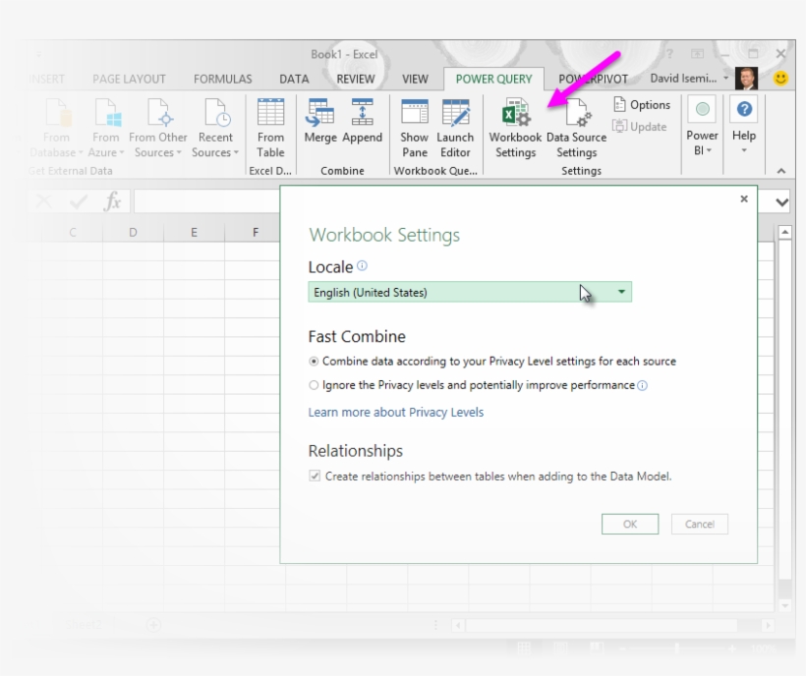Open Learn more about Privacy Levels link

(x=396, y=412)
